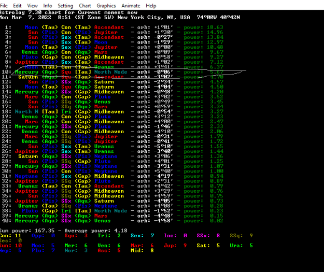Viewport: 324px width, 272px height.
Task: Click row 31 Neptune Sex Midheaven
Action: point(112,176)
